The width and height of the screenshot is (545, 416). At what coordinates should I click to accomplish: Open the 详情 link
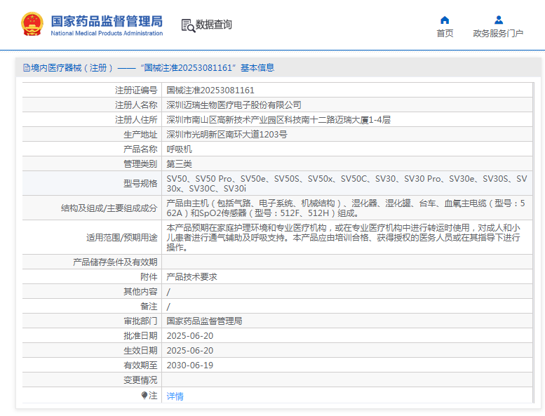[x=175, y=396]
